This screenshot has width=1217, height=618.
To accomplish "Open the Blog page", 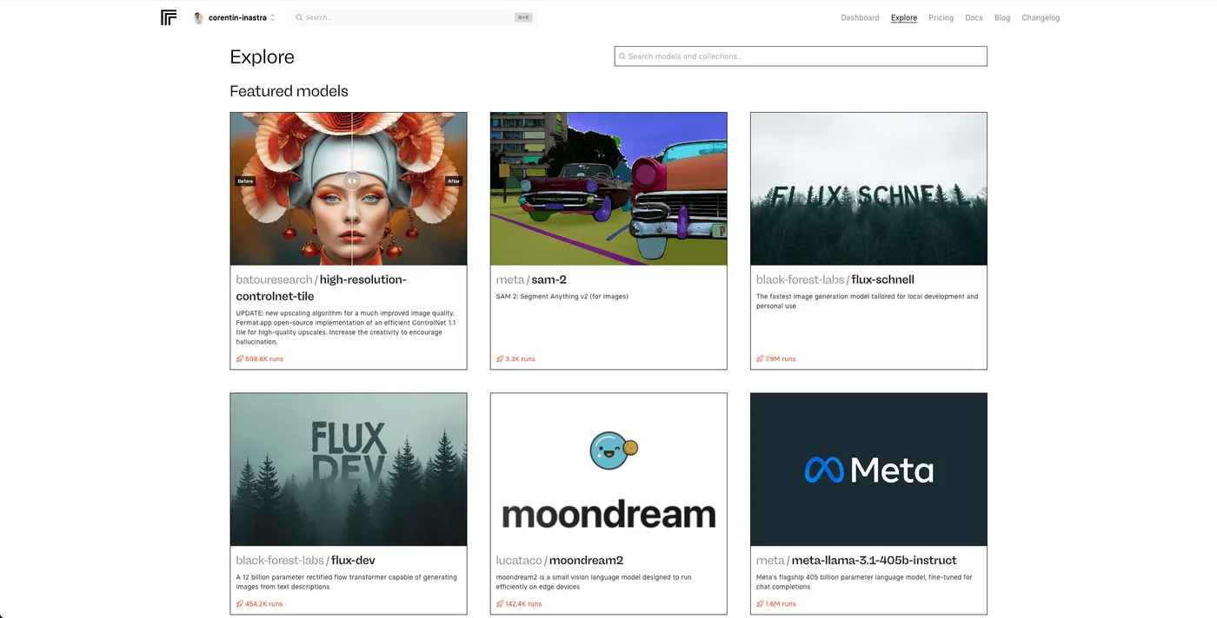I will tap(1002, 17).
